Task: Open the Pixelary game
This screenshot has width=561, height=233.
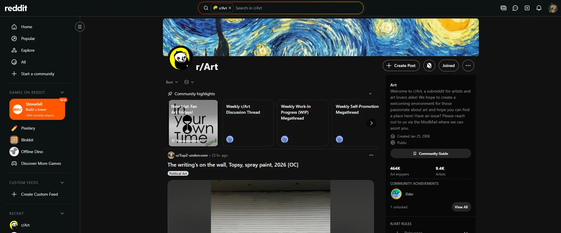Action: (x=37, y=128)
